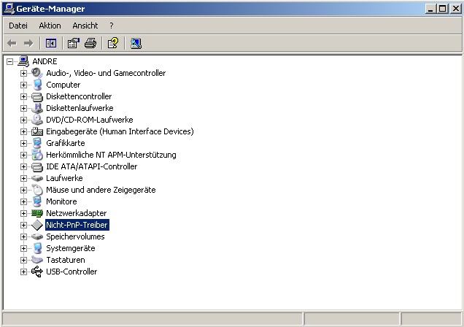Click the USB-Controller icon
Screen dimensions: 464x327
click(37, 272)
